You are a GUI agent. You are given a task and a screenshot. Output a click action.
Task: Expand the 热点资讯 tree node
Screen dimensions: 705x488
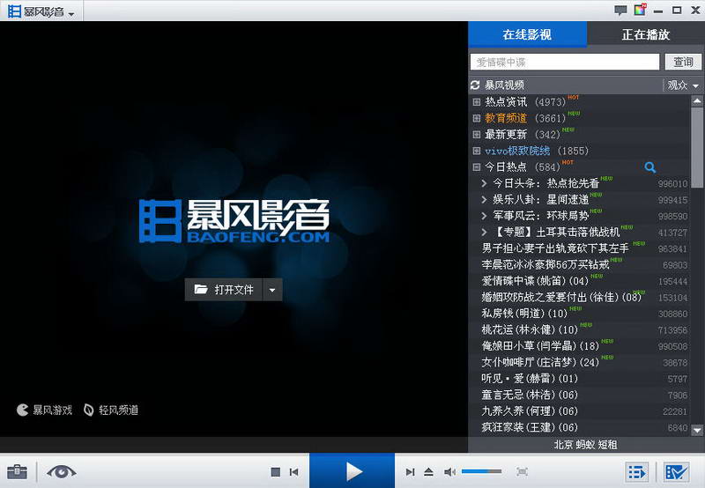point(477,102)
